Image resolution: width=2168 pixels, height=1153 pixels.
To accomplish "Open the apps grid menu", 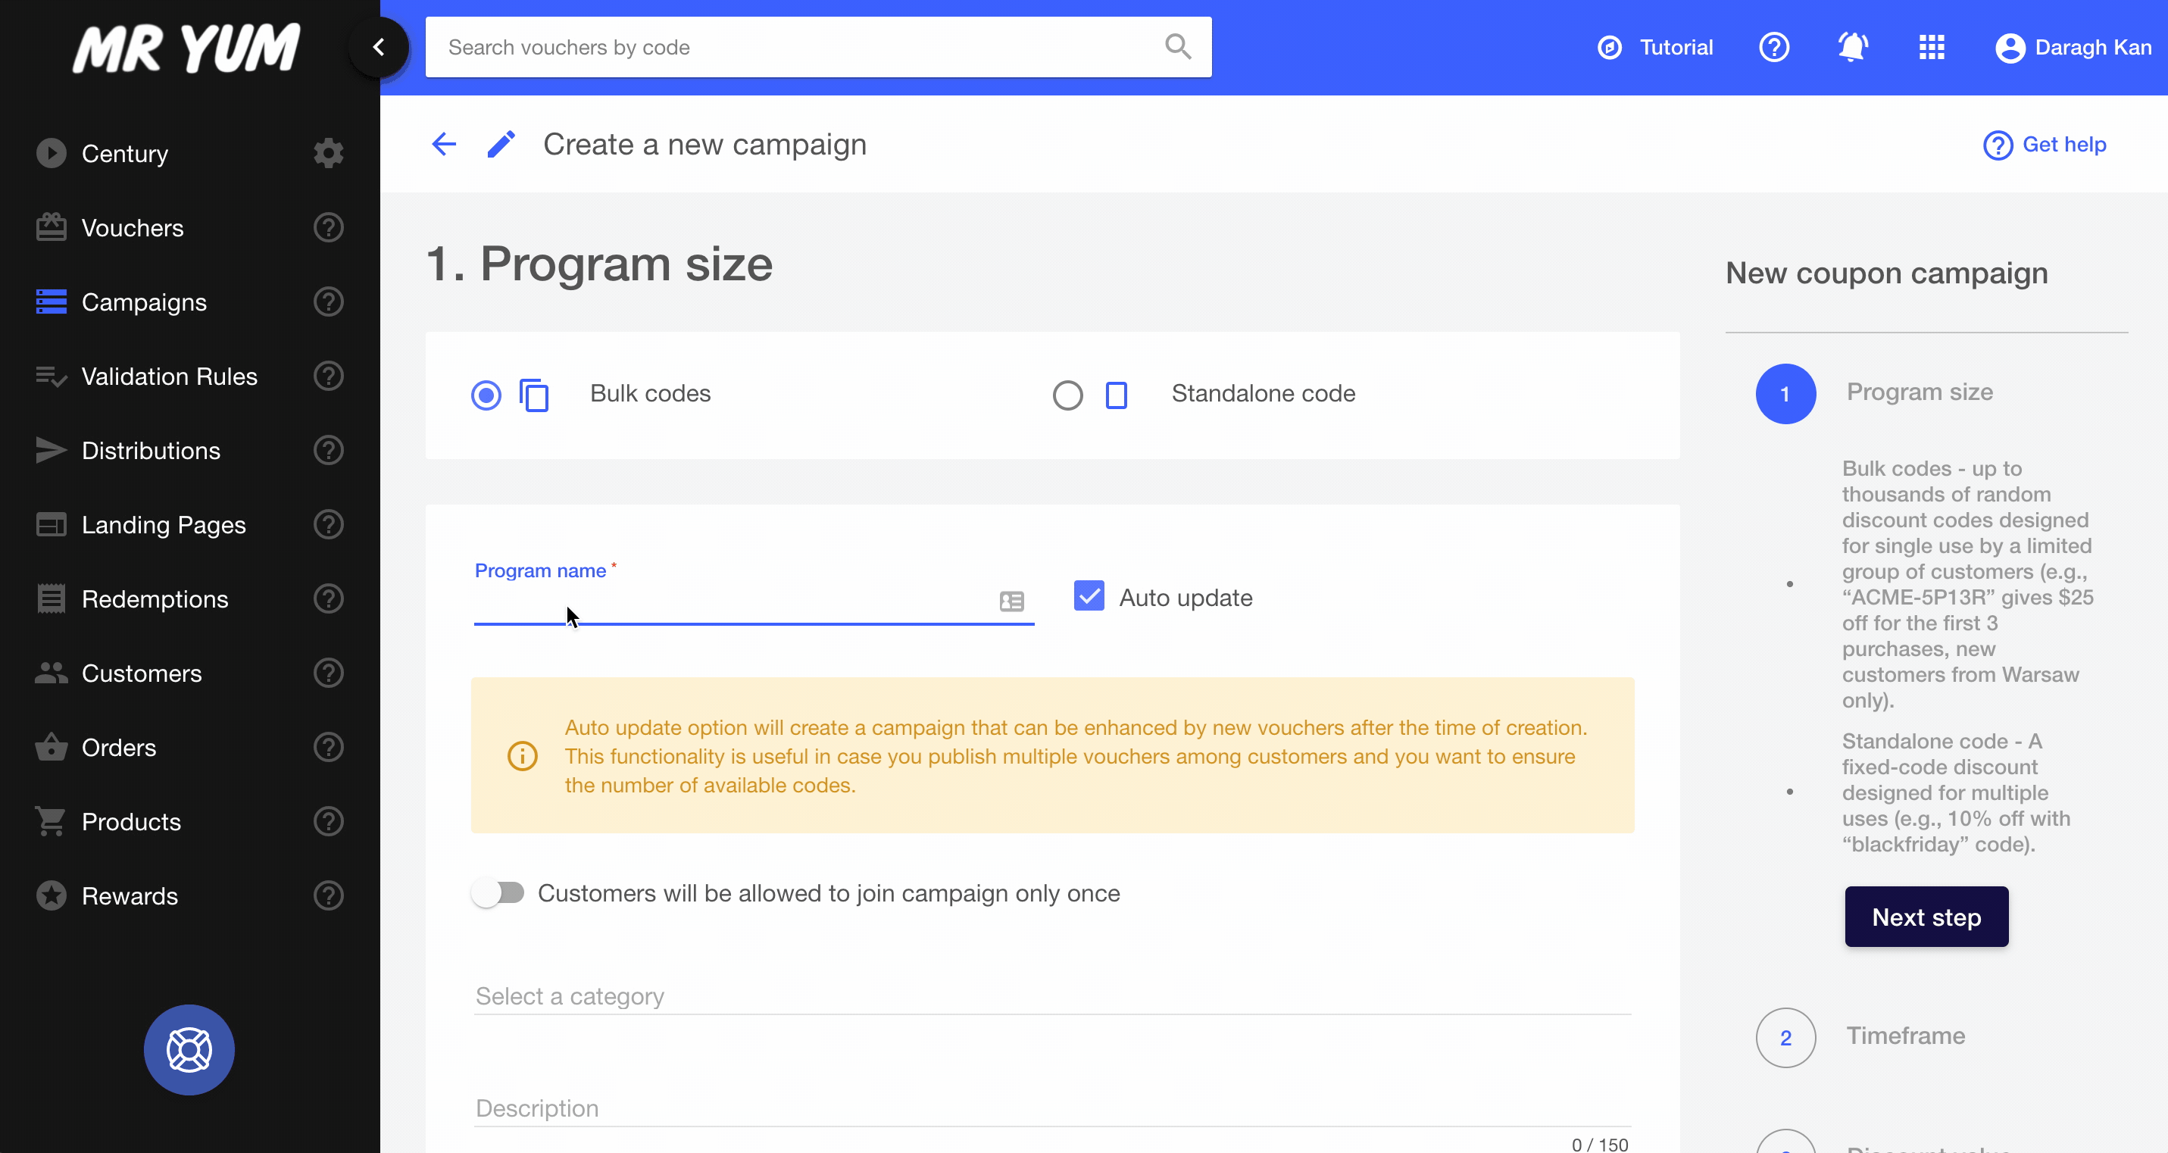I will click(1932, 47).
